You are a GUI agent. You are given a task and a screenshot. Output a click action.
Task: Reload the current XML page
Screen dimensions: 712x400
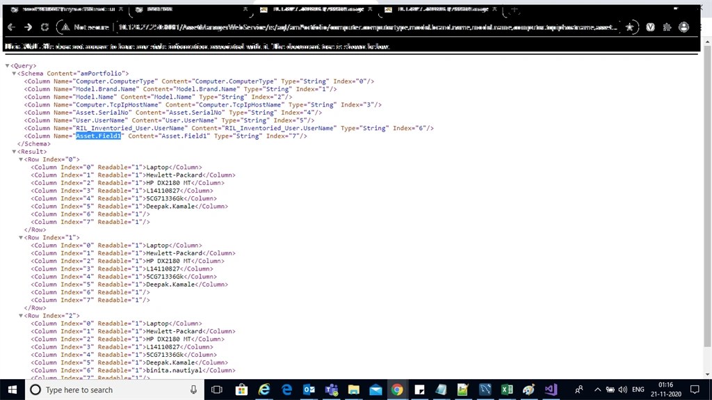point(44,27)
